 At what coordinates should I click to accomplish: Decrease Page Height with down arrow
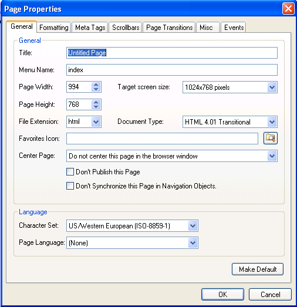(x=96, y=107)
